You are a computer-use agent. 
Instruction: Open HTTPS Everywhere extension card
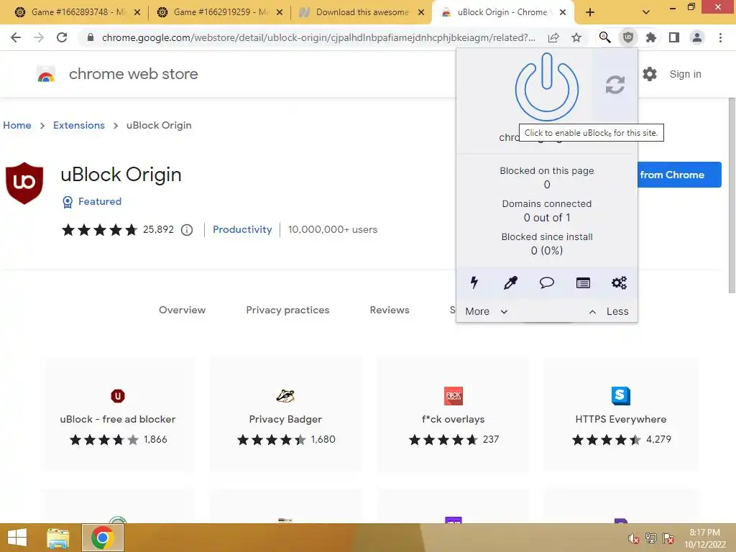point(620,414)
